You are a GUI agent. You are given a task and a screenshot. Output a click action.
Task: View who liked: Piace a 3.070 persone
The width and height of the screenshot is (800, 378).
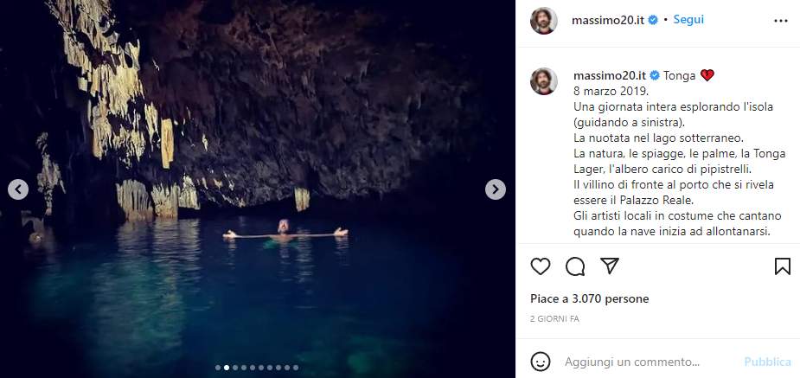click(589, 298)
